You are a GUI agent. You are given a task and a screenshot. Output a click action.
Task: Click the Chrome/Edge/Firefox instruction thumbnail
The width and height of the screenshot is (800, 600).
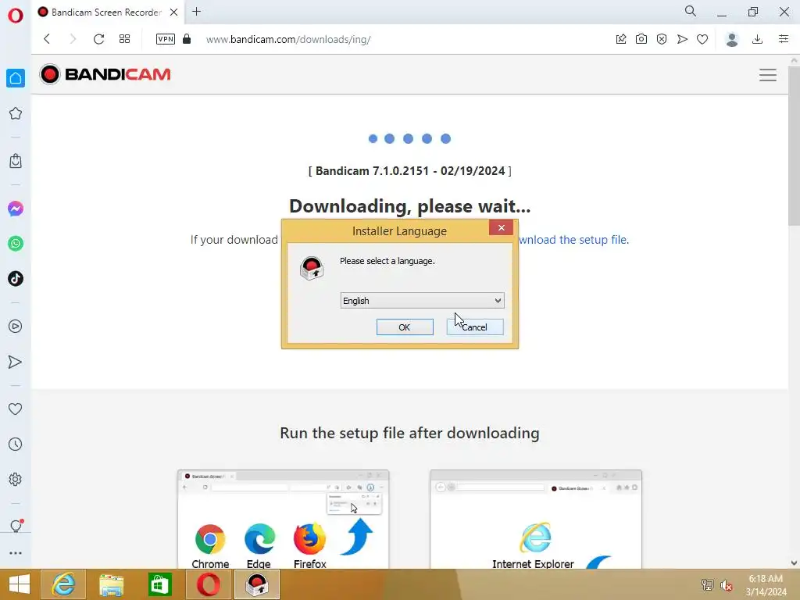click(x=283, y=519)
